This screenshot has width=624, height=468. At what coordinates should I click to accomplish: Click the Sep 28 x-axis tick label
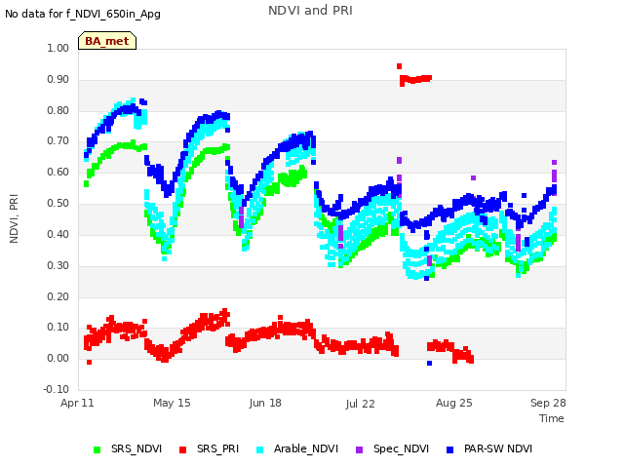(x=548, y=403)
